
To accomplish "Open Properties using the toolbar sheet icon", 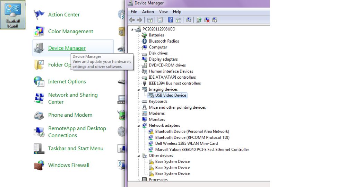I will point(160,20).
